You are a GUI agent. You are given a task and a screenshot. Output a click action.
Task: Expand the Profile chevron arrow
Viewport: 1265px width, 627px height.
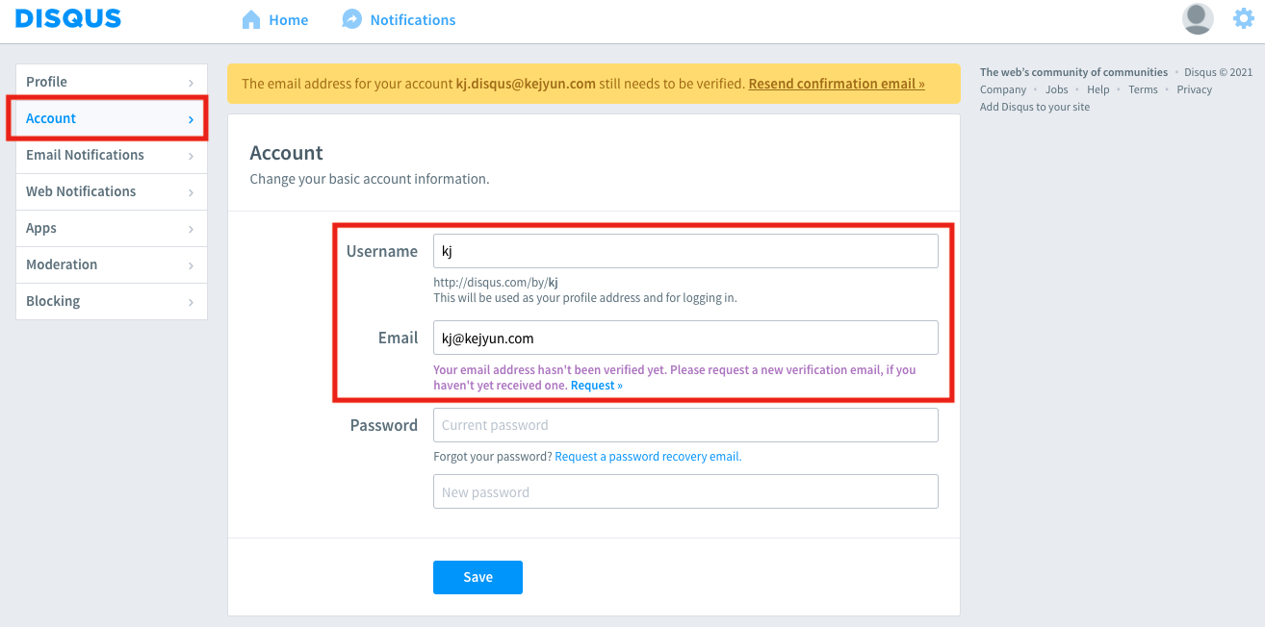[192, 83]
